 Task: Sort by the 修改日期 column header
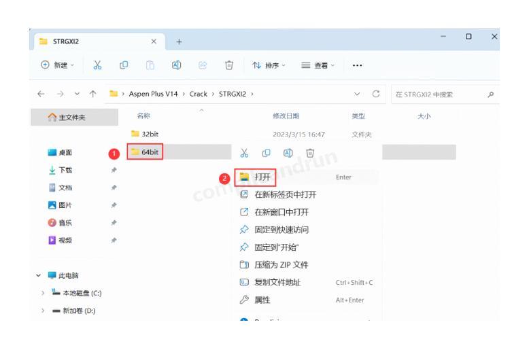point(286,116)
